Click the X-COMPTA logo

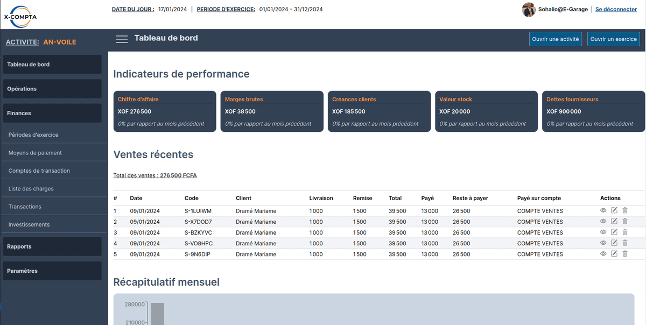tap(20, 16)
